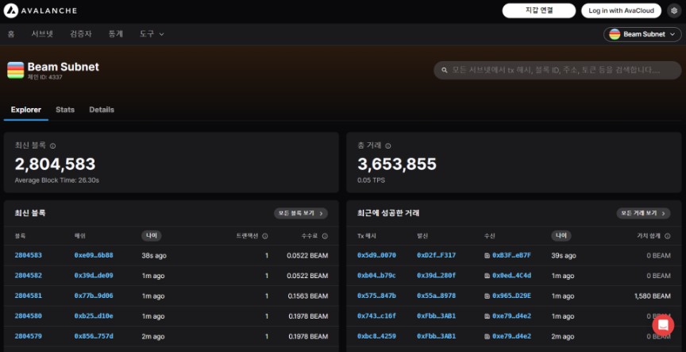Viewport: 686px width, 352px height.
Task: Show info icon next to 수수료 column
Action: (x=325, y=236)
